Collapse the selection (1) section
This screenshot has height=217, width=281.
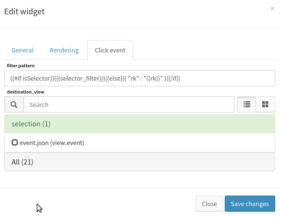(140, 124)
